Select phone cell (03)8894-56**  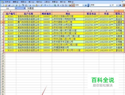tap(91, 28)
